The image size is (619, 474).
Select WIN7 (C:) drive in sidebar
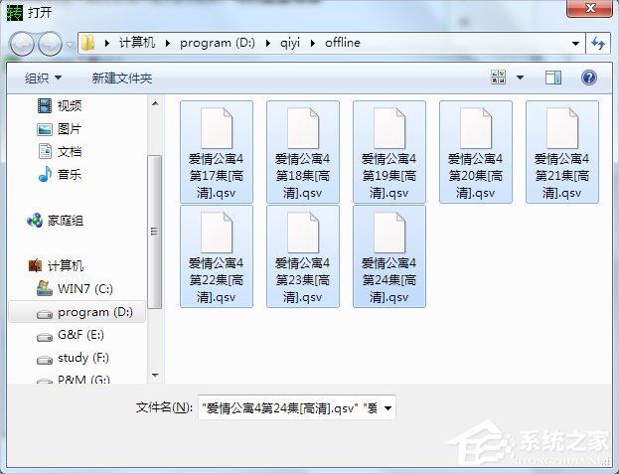point(84,289)
